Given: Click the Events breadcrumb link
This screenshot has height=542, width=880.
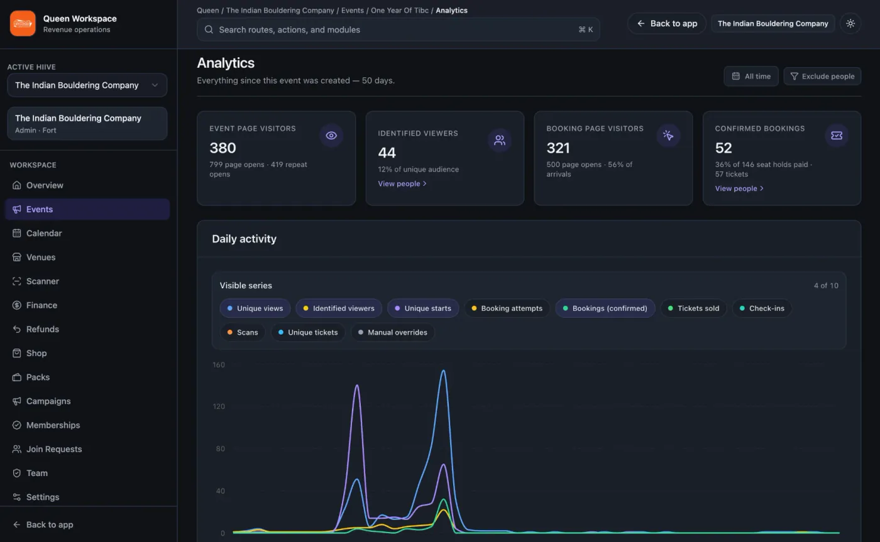Looking at the screenshot, I should [353, 10].
